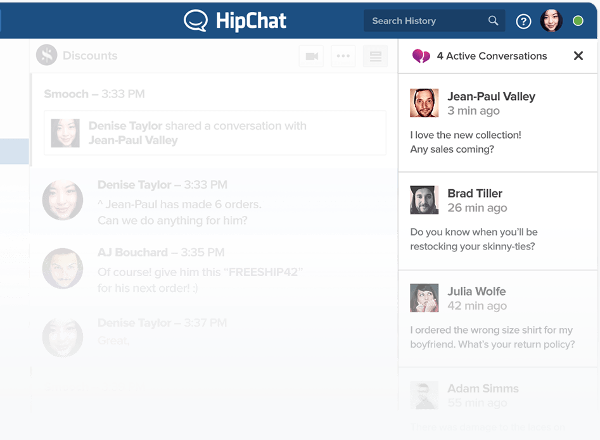600x440 pixels.
Task: Open the help question mark icon
Action: pyautogui.click(x=523, y=22)
